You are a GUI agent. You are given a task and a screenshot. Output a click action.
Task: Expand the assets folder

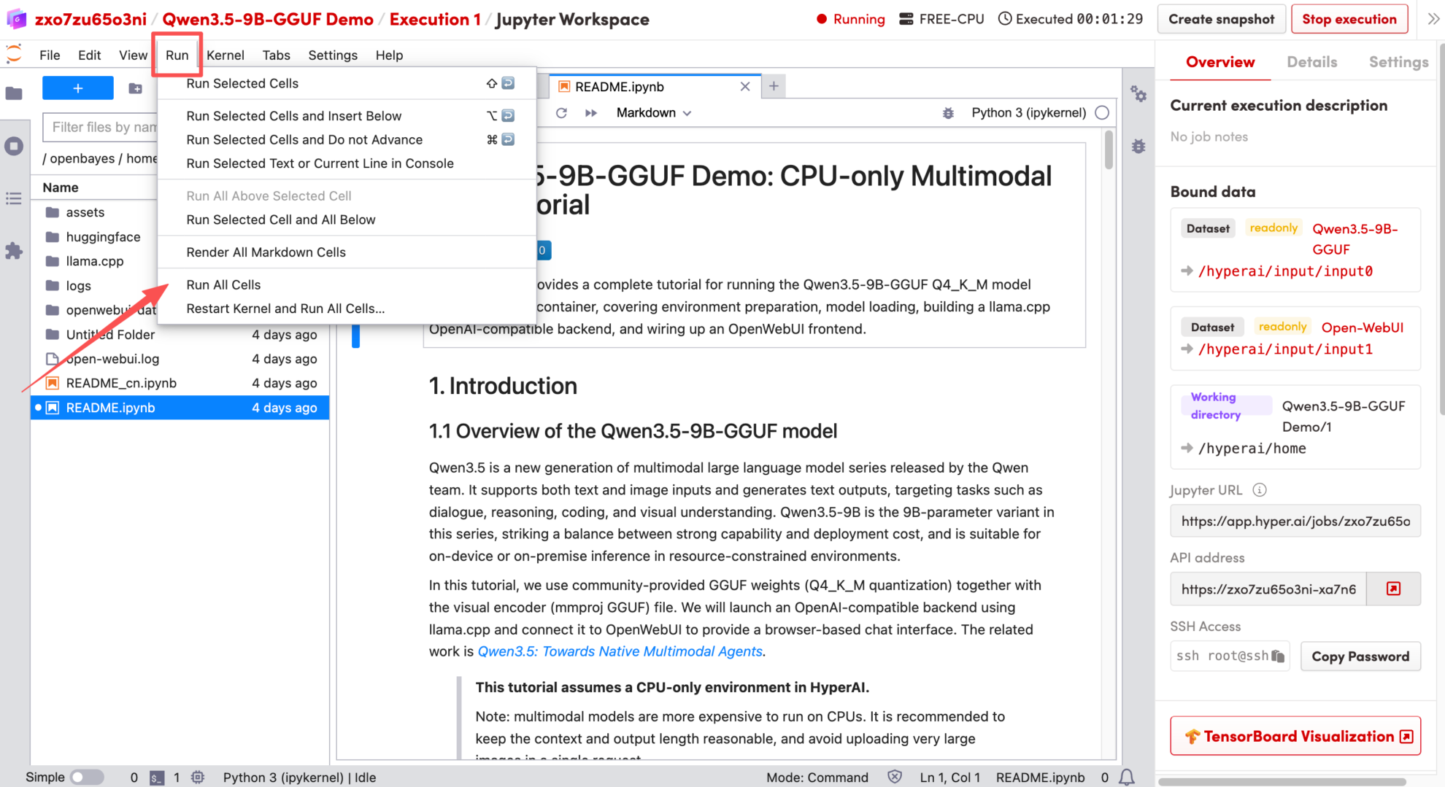(85, 212)
